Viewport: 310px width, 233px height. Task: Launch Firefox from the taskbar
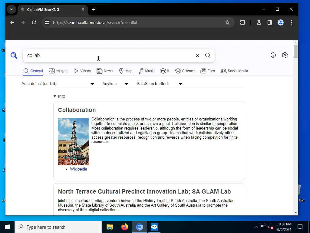(x=124, y=227)
